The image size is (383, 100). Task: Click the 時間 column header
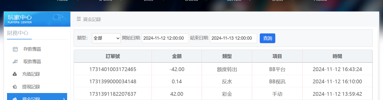[x=337, y=56]
